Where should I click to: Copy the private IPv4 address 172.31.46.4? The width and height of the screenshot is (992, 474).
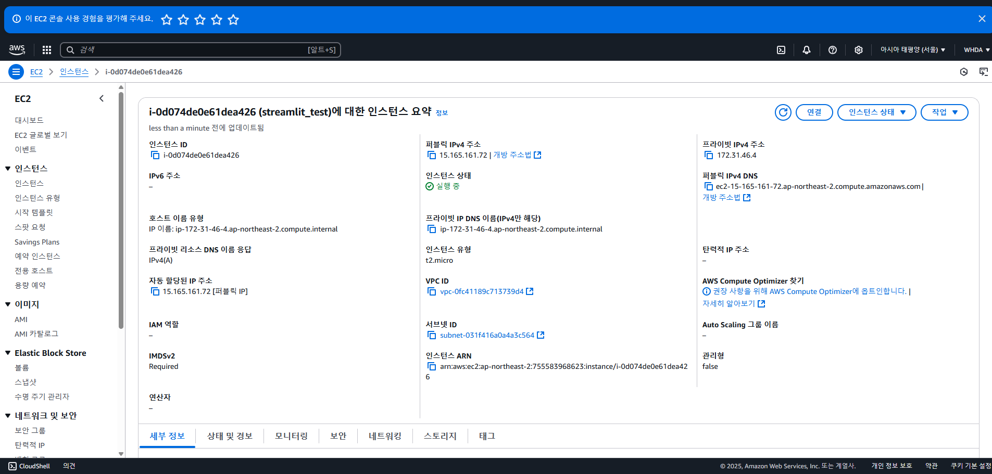(x=709, y=155)
